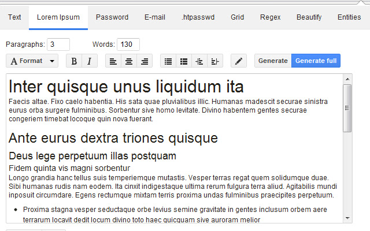Screen dimensions: 370x231
Task: Open the Format dropdown menu
Action: click(32, 61)
